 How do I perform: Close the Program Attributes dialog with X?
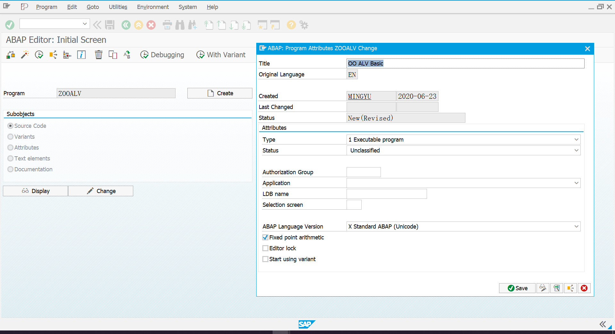(587, 49)
